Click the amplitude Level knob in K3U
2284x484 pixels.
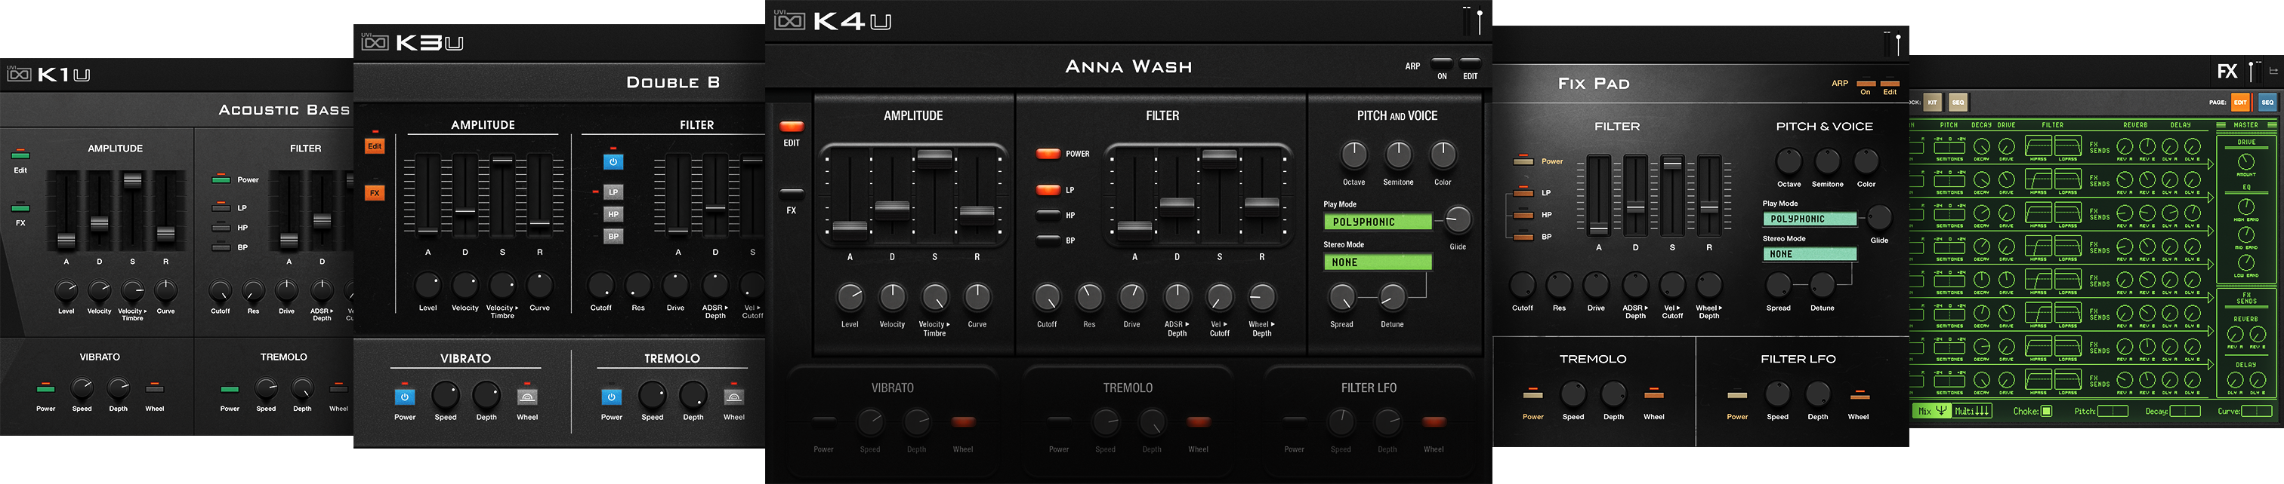tap(427, 285)
